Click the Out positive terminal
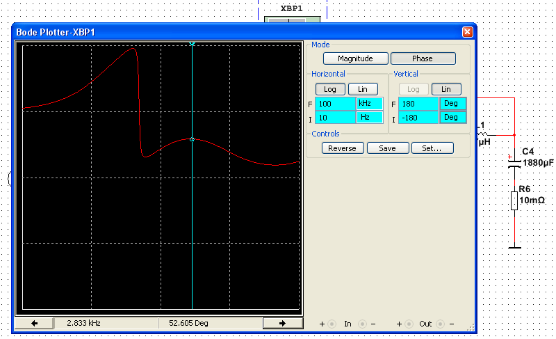The image size is (556, 339). [409, 324]
